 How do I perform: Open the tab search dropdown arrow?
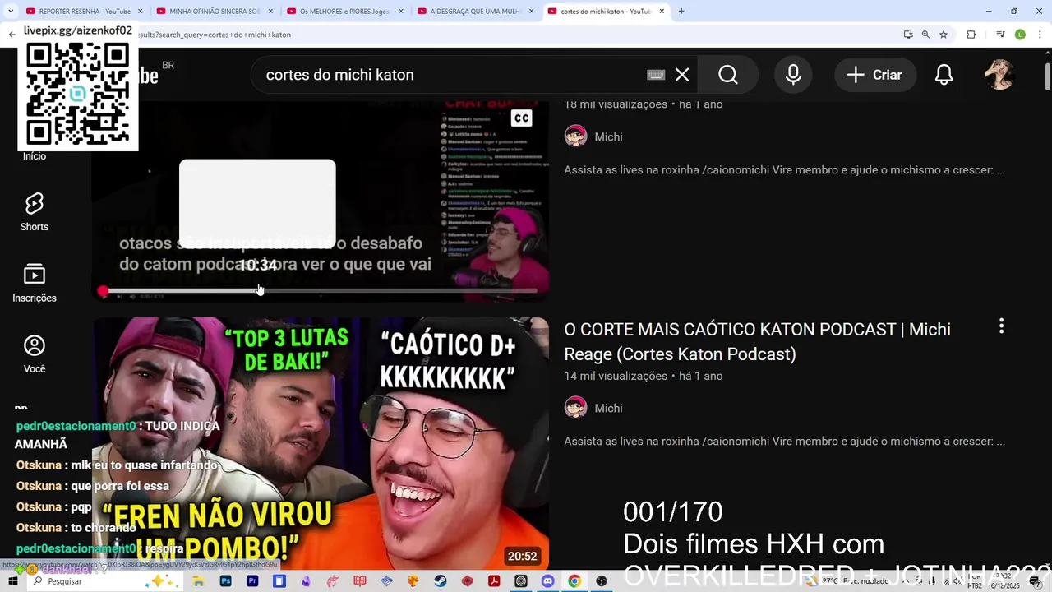(x=10, y=12)
